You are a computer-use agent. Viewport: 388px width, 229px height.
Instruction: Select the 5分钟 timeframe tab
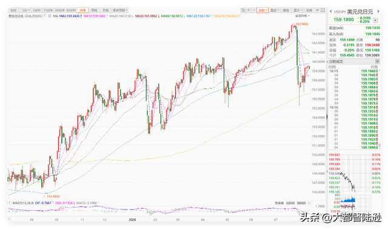pyautogui.click(x=36, y=10)
